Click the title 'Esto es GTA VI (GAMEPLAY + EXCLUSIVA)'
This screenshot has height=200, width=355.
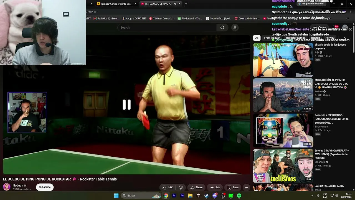(332, 154)
